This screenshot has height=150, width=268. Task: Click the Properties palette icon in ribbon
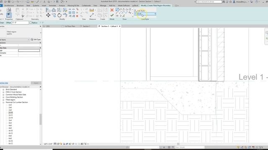[x=9, y=15]
